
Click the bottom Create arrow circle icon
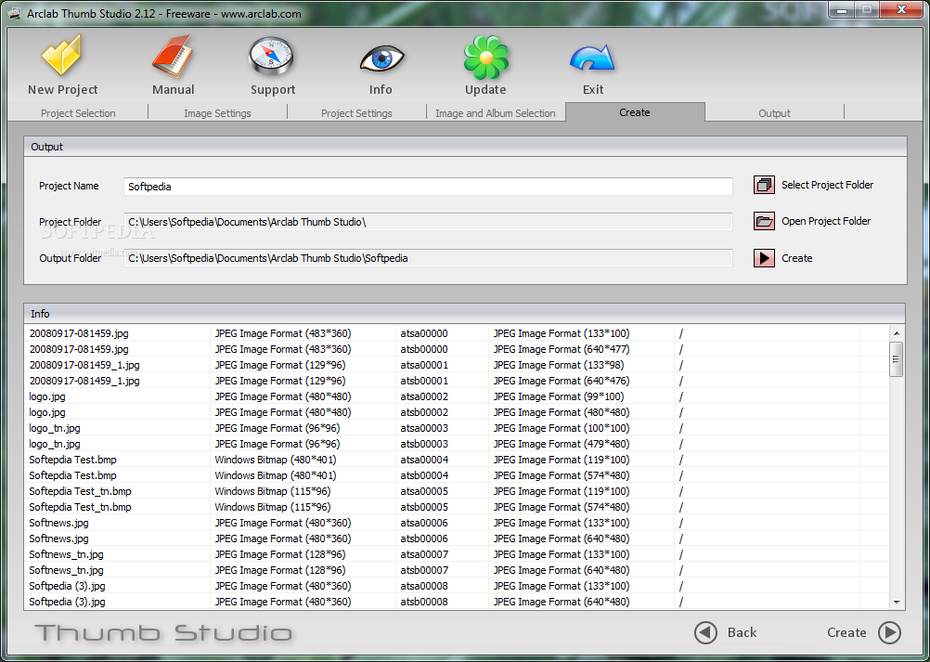[x=889, y=632]
